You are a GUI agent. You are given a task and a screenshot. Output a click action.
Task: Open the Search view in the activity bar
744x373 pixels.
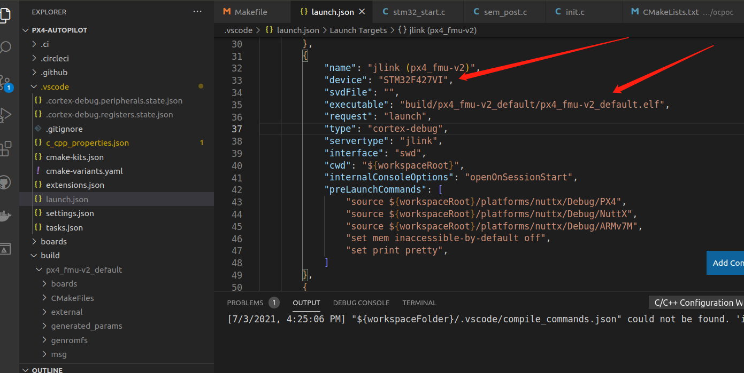(x=7, y=47)
